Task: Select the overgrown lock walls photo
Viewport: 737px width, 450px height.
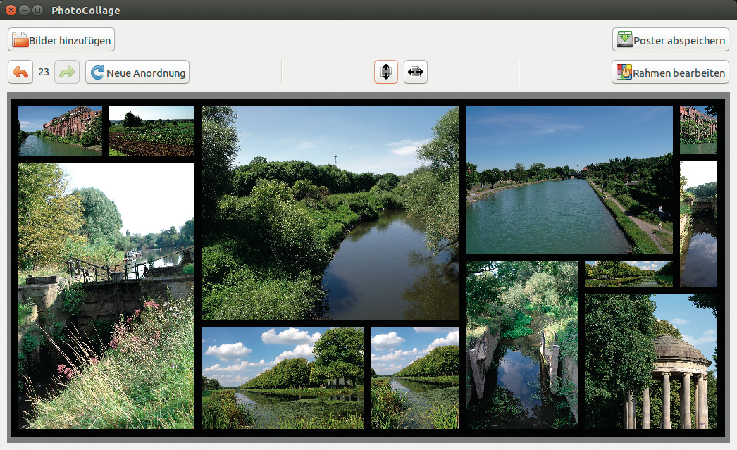Action: pos(521,345)
